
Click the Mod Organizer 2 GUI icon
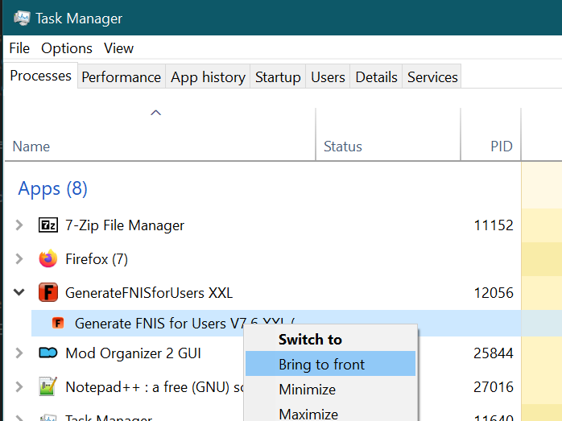pyautogui.click(x=48, y=353)
